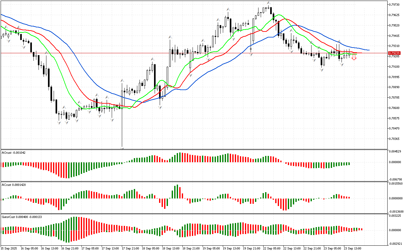
Task: Click the 22 Sep 05:00 time label
Action: pos(272,249)
